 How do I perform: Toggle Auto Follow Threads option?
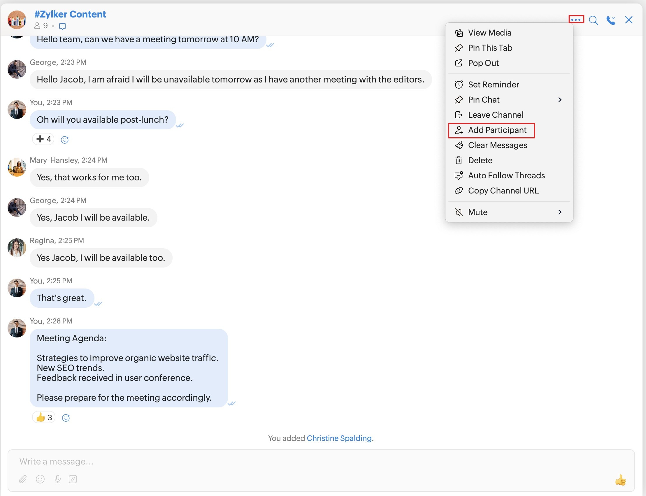coord(506,175)
